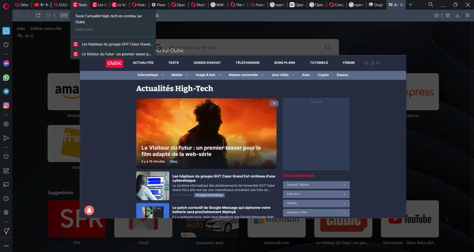Open the hospital article thumbnail image

(153, 186)
